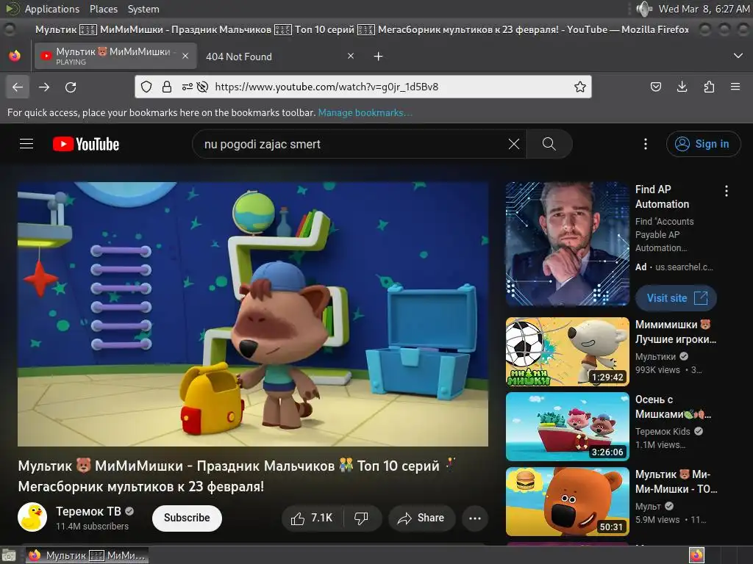Click the us.searchel.c… ad domain text
This screenshot has width=753, height=564.
(684, 267)
